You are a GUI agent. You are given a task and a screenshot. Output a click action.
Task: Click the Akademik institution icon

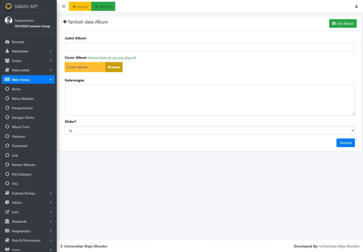pyautogui.click(x=7, y=221)
